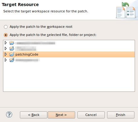
Task: Click the last project's folder icon in tree
Action: [12, 60]
